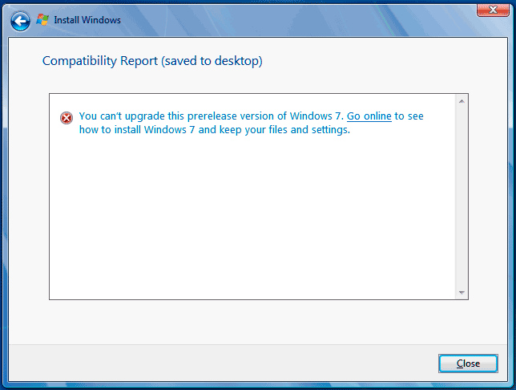
Task: Click the Close button
Action: point(468,364)
